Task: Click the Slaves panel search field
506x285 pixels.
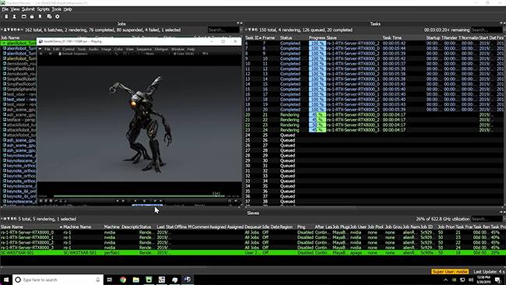Action: [x=487, y=219]
